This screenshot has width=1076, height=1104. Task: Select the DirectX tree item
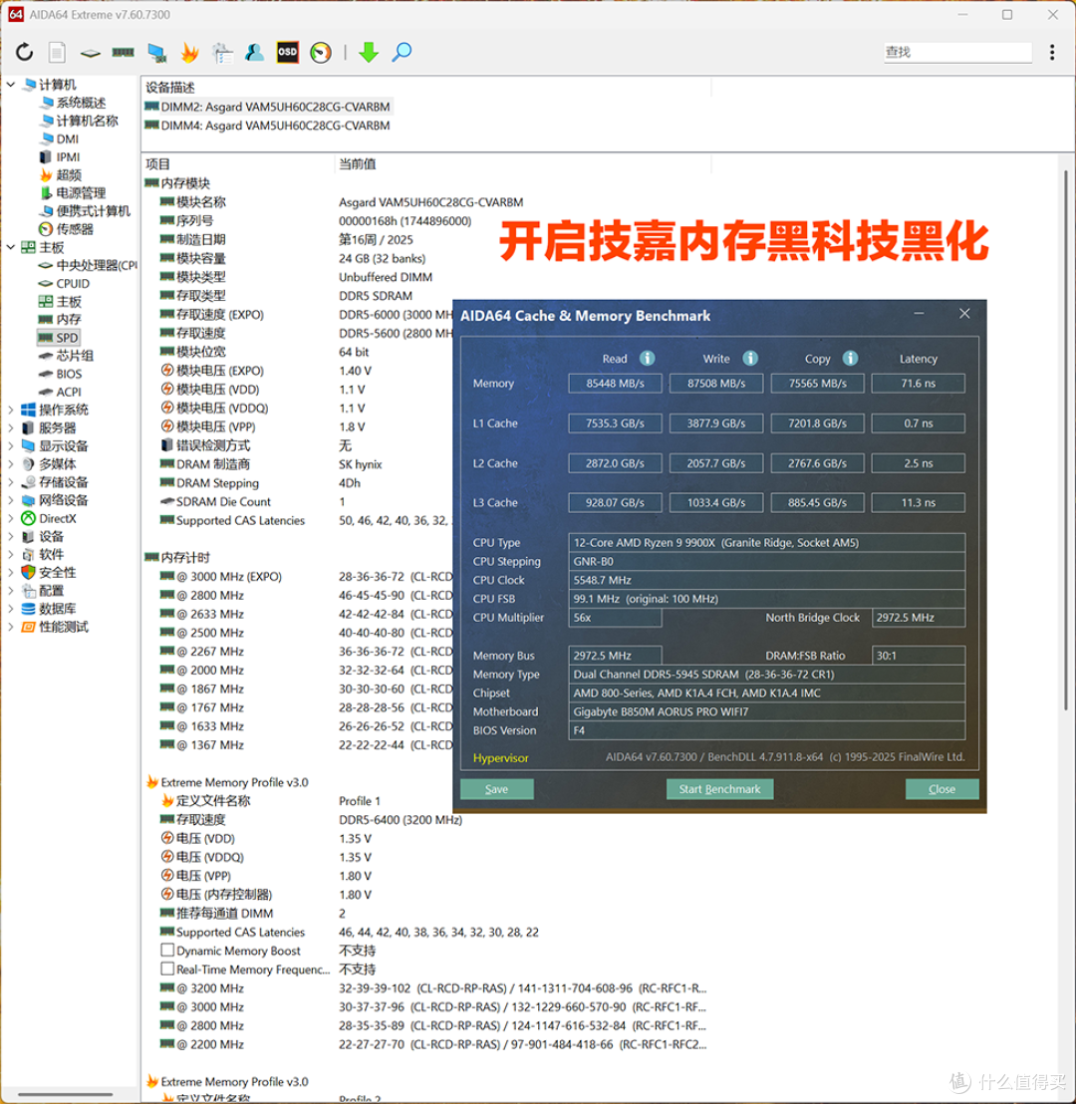coord(49,518)
